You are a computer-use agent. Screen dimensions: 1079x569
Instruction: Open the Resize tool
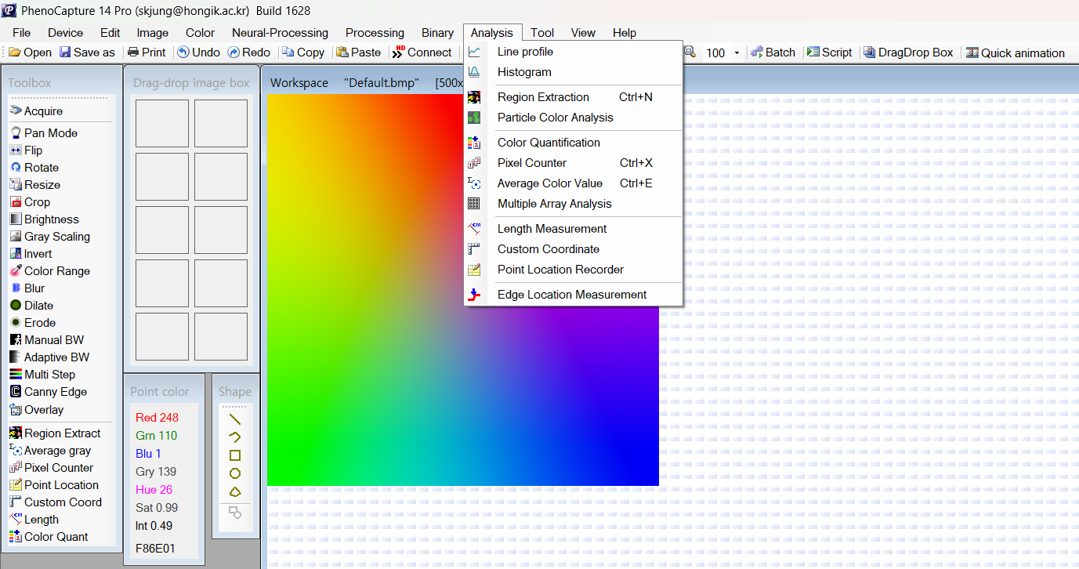tap(35, 185)
